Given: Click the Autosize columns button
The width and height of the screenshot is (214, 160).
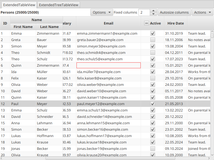Looking at the screenshot, I should pyautogui.click(x=174, y=12).
